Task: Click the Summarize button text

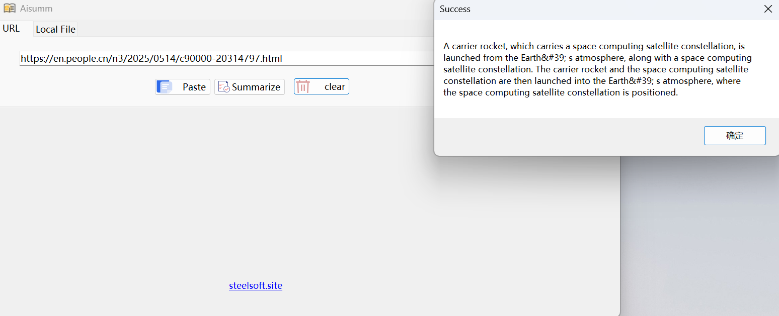Action: click(256, 87)
